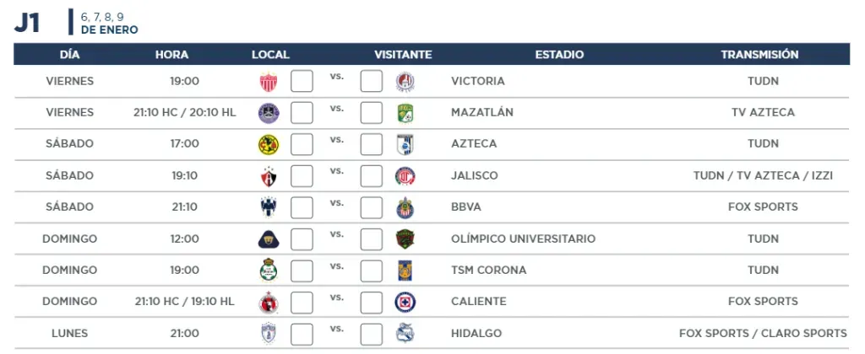Screen dimensions: 865x354
Task: Select the Pumas UNAM logo
Action: tap(269, 239)
